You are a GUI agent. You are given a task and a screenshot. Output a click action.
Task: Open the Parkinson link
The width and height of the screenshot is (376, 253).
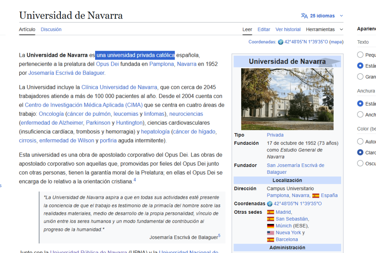coord(98,123)
